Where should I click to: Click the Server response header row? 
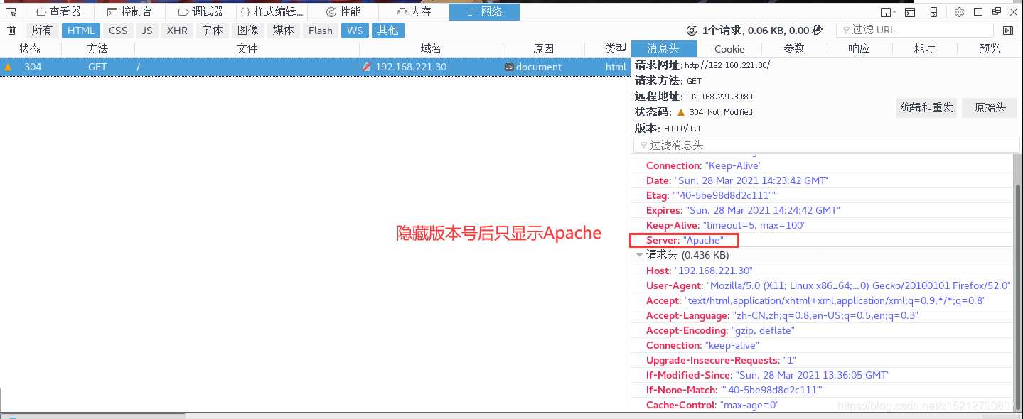coord(823,241)
